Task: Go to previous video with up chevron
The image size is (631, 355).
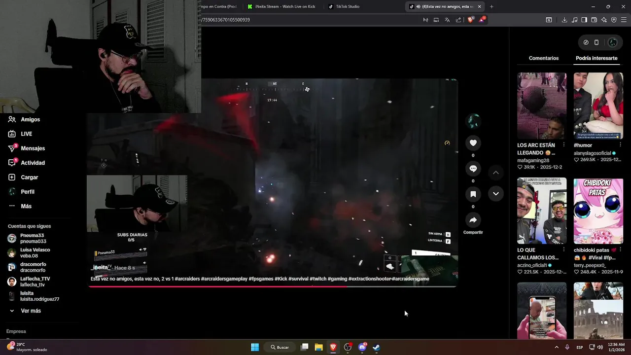Action: tap(496, 173)
